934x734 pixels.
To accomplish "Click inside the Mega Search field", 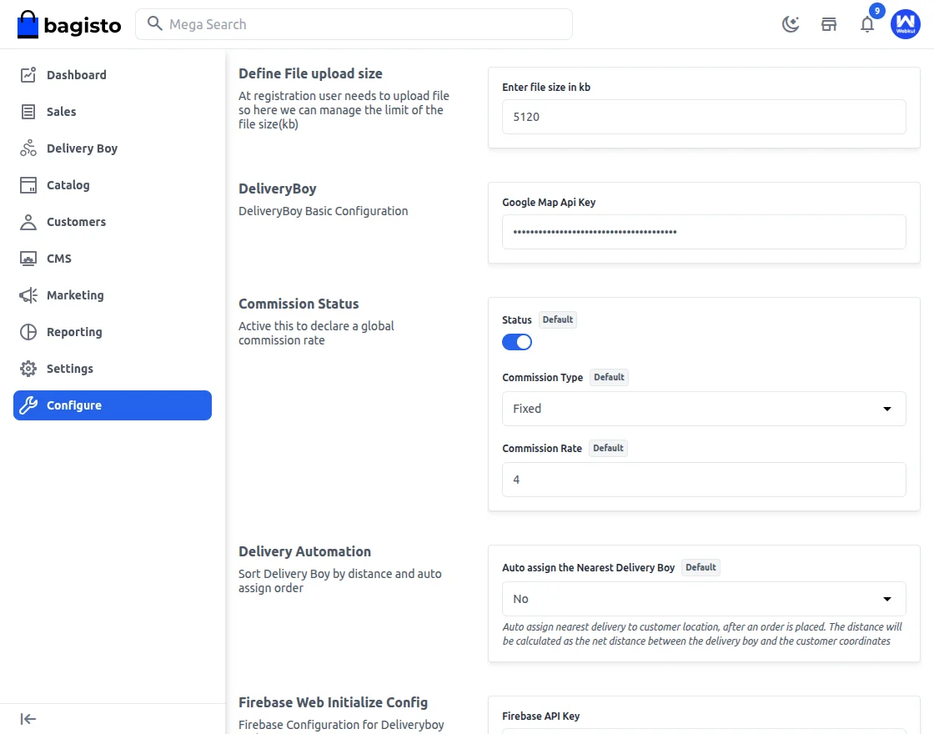I will point(354,24).
